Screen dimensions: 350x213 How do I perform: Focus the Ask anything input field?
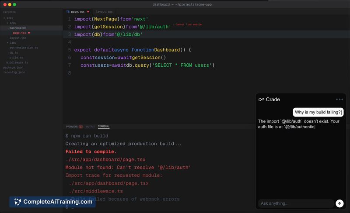(296, 203)
